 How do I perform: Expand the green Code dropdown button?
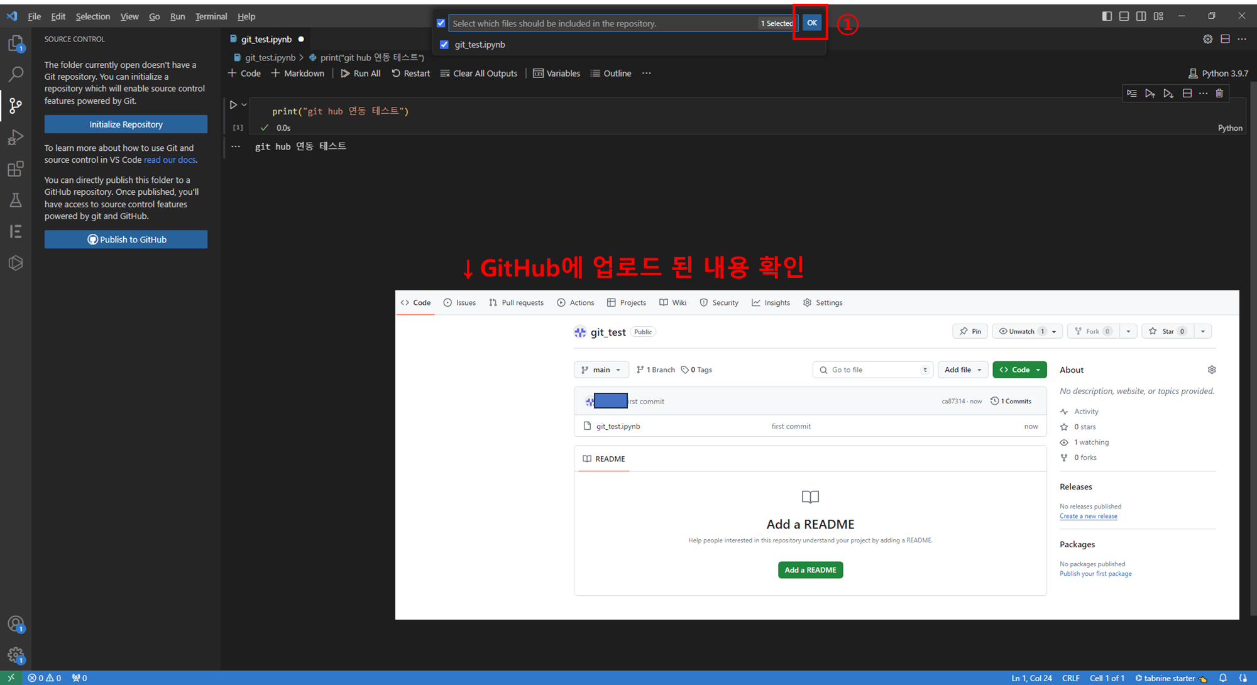(1019, 370)
